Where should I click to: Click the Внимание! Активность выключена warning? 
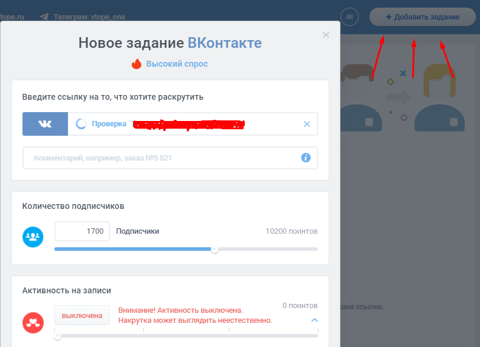pyautogui.click(x=195, y=315)
